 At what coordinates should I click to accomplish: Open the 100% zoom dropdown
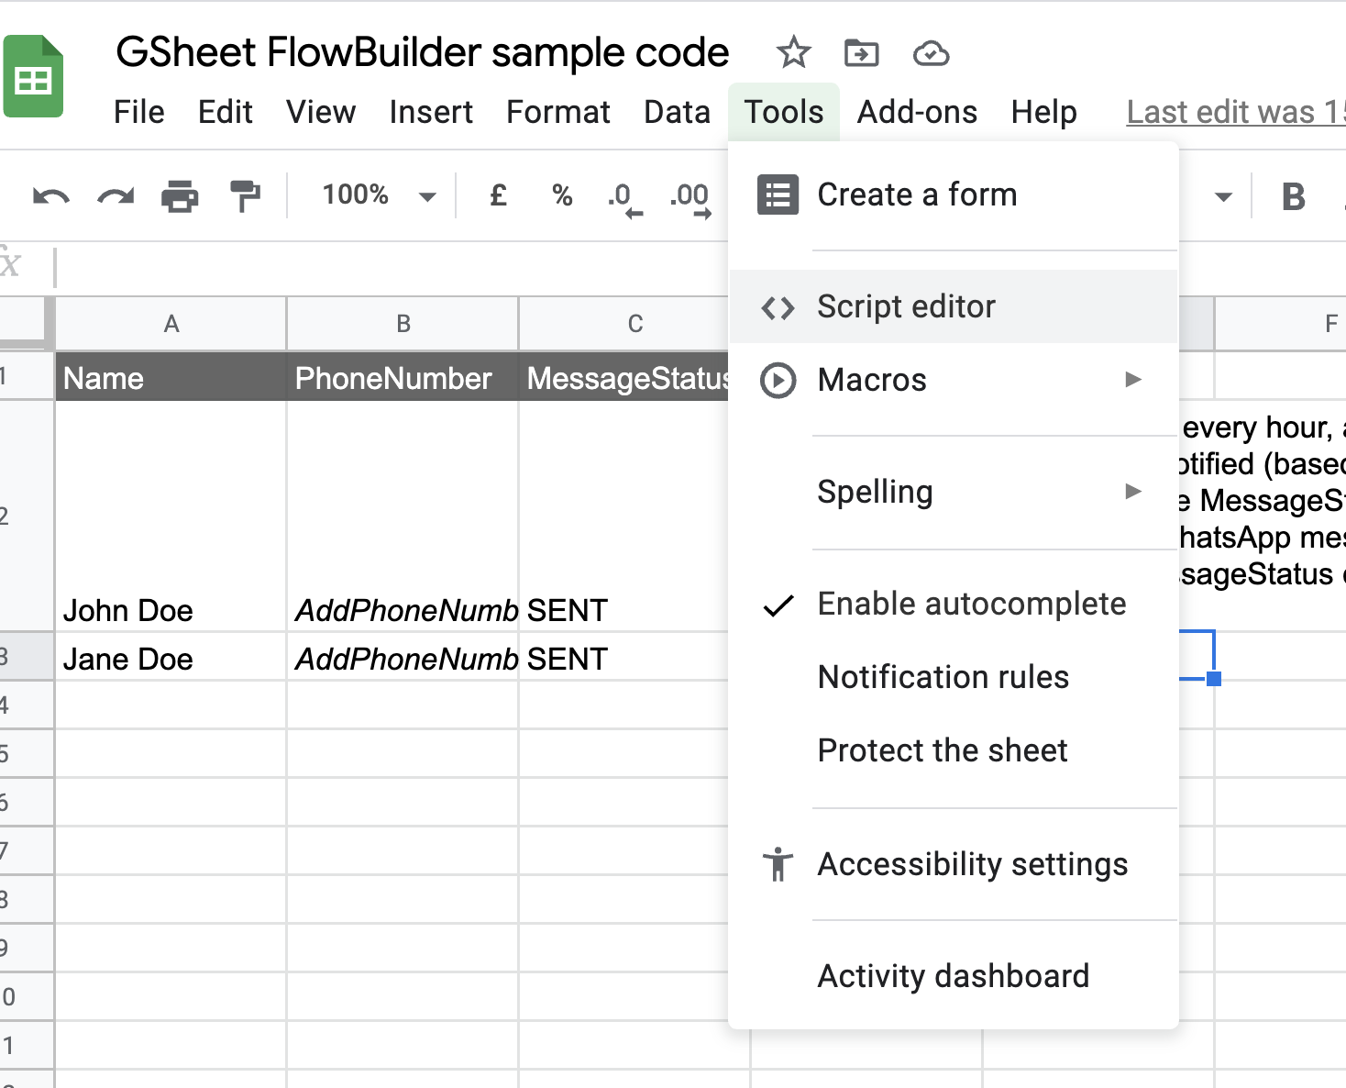click(x=378, y=195)
